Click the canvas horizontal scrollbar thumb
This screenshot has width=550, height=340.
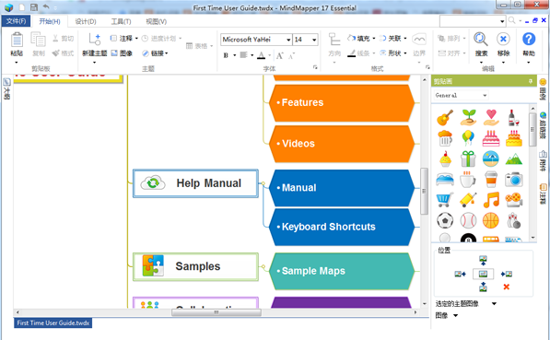[216, 312]
